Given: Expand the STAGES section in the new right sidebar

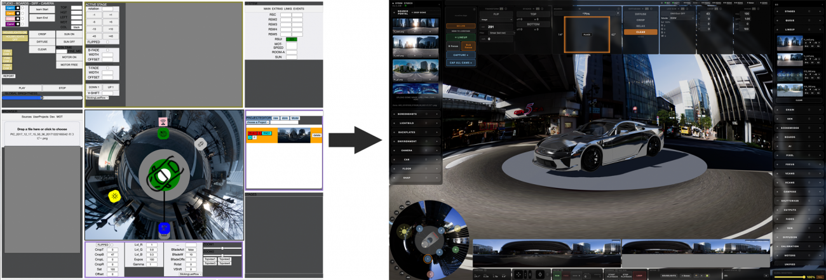Looking at the screenshot, I should point(799,11).
